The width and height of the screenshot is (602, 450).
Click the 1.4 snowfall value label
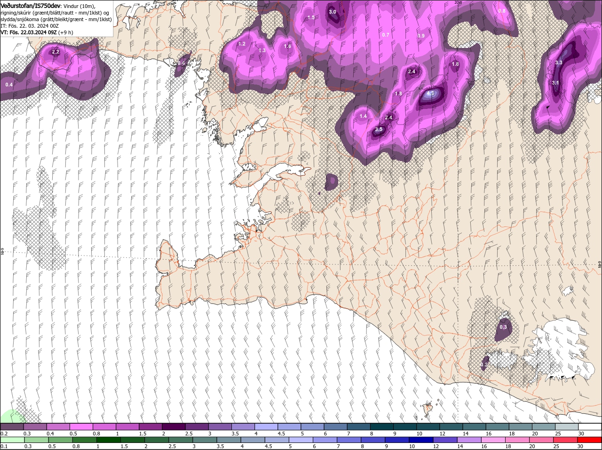[x=363, y=116]
